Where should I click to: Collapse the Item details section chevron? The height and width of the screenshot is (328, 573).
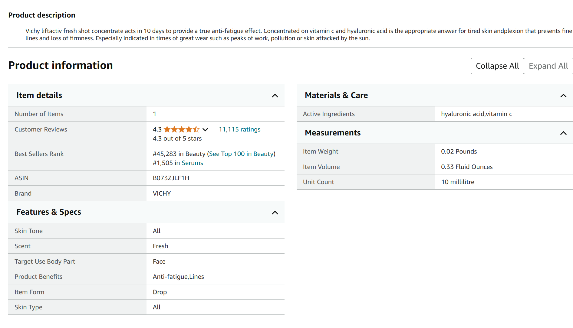(x=275, y=96)
